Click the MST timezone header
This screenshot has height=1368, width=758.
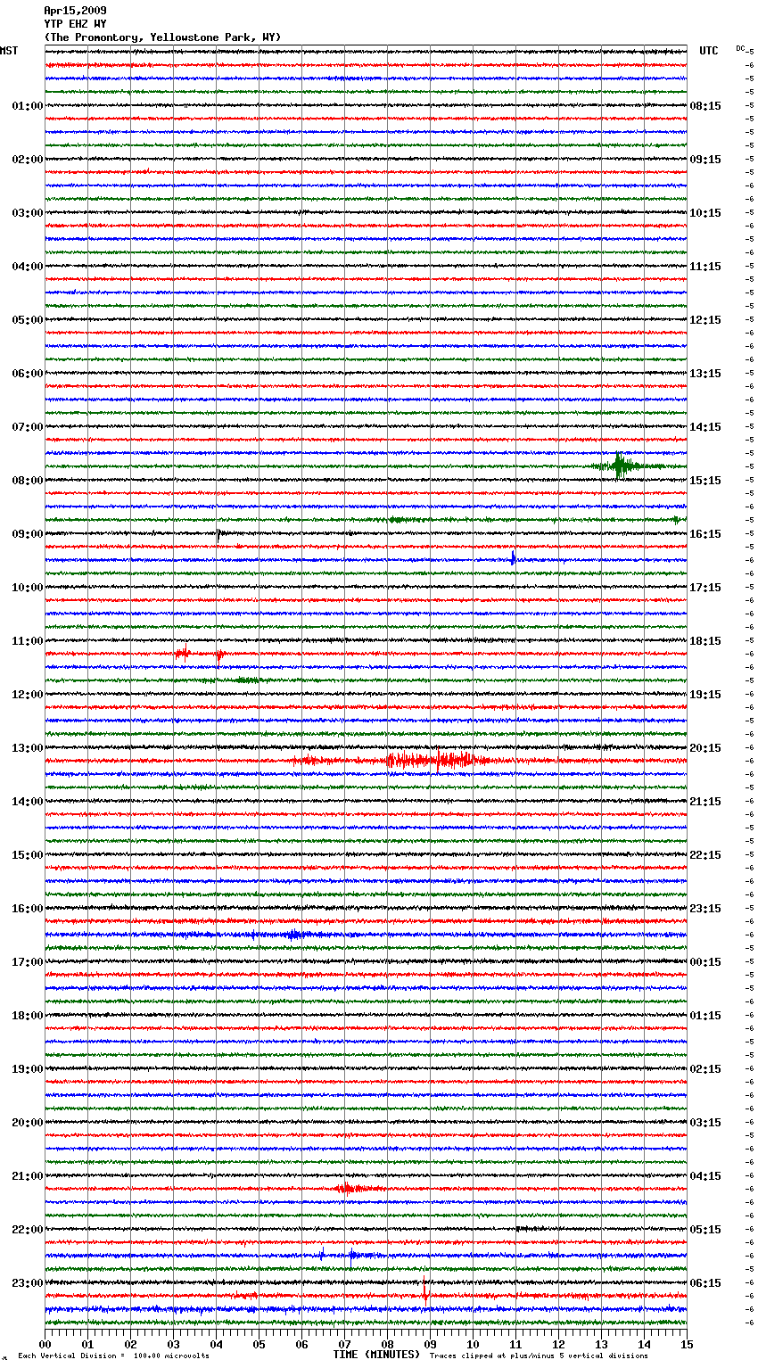pyautogui.click(x=9, y=51)
